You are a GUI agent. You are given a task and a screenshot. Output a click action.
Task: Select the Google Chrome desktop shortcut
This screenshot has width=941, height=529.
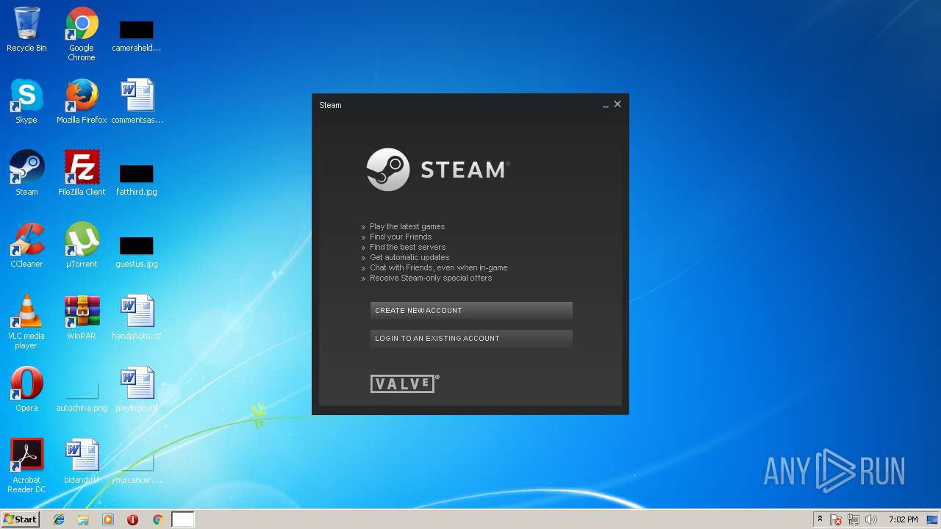coord(82,34)
